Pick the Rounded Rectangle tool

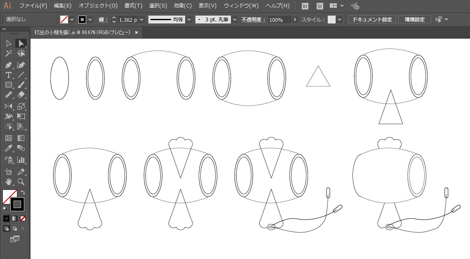9,85
